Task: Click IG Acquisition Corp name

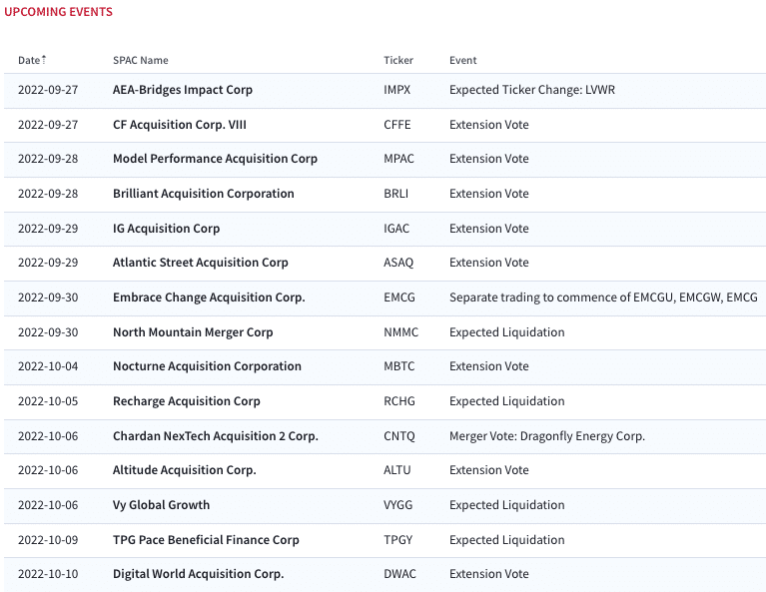Action: (x=166, y=228)
